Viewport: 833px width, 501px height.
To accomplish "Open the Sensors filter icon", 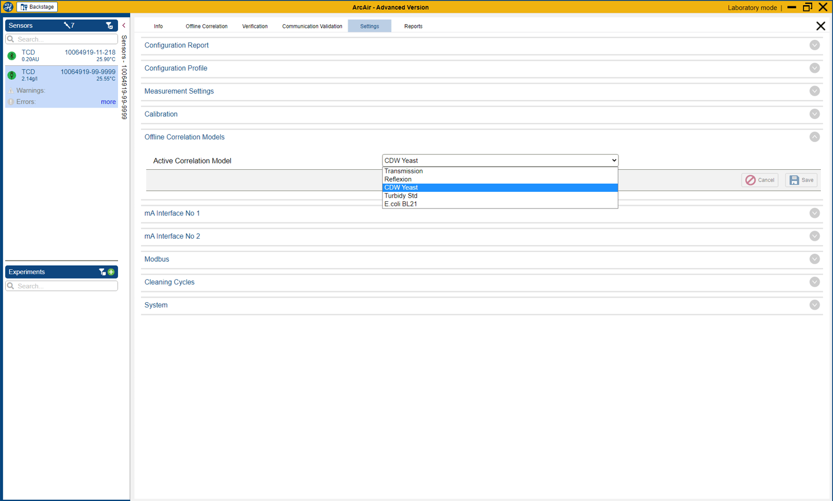I will (109, 25).
